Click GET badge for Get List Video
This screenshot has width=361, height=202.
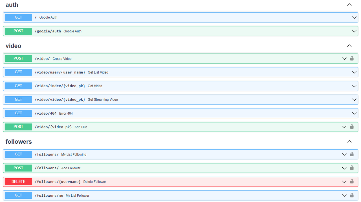pos(18,72)
